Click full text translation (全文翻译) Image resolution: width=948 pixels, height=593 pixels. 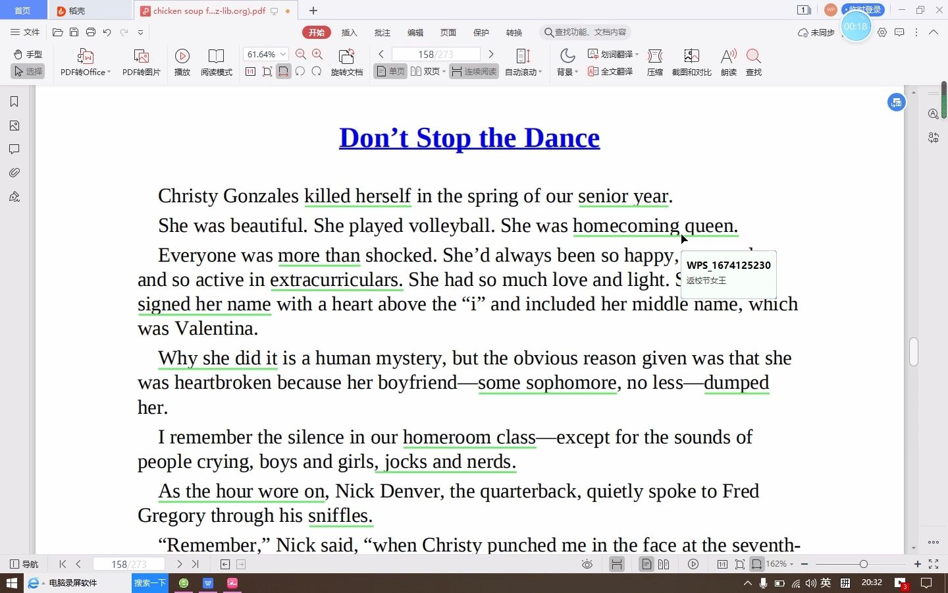point(610,71)
